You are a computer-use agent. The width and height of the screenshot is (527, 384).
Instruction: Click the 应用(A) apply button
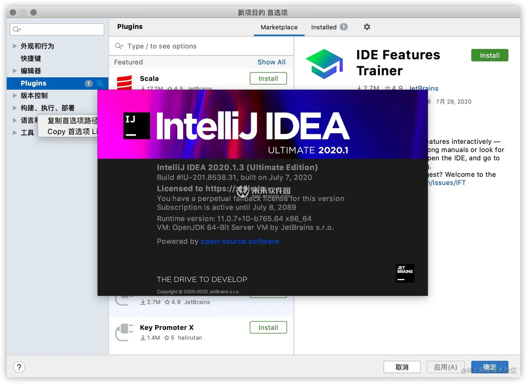point(446,367)
